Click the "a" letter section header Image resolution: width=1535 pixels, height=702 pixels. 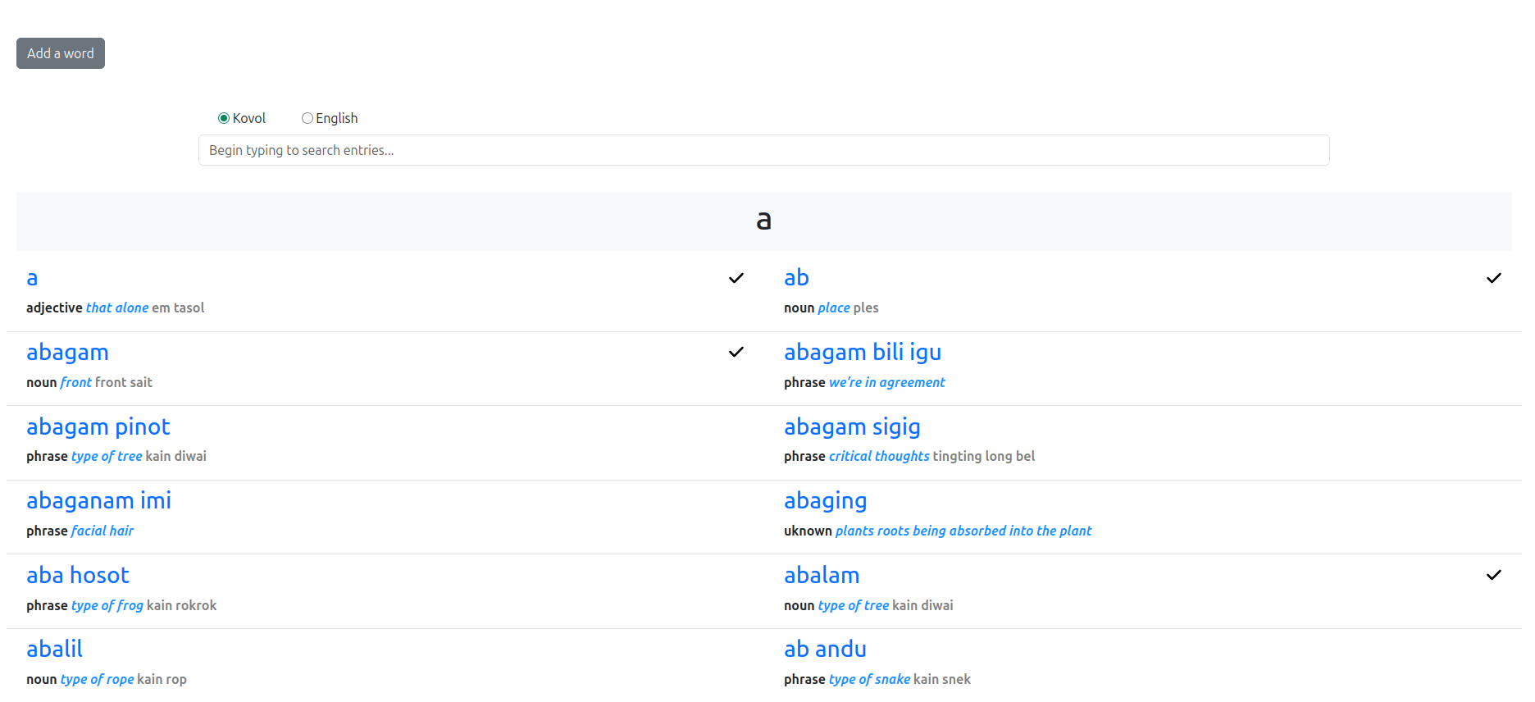point(763,221)
